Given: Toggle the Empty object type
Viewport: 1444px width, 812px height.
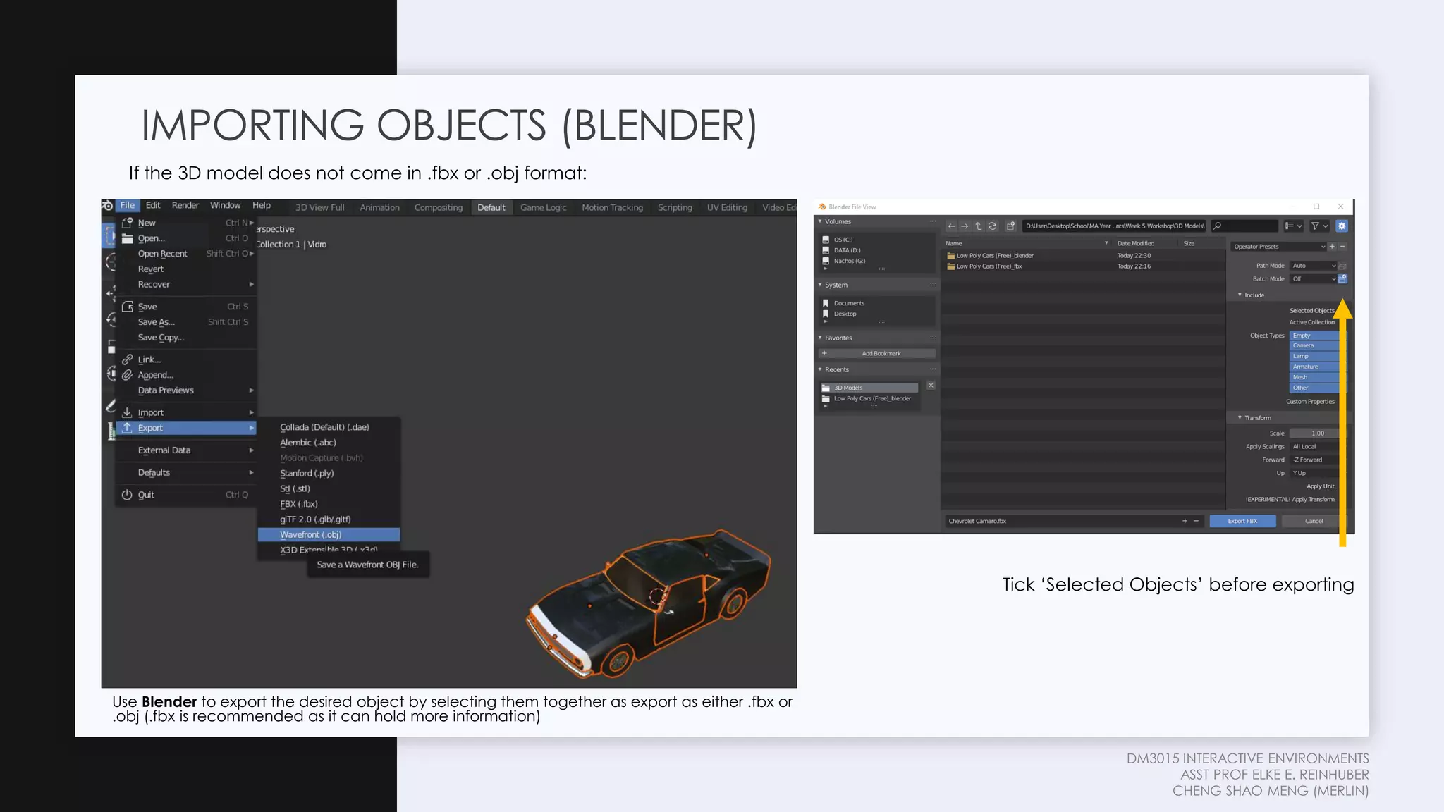Looking at the screenshot, I should [1316, 336].
